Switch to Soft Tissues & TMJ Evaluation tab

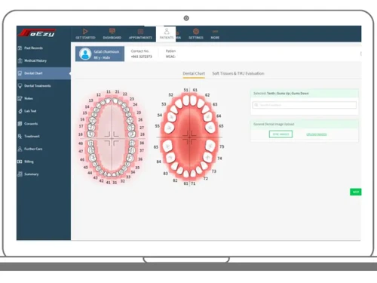coord(238,73)
